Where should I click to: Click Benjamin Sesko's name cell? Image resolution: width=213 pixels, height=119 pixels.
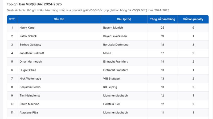coord(30,87)
